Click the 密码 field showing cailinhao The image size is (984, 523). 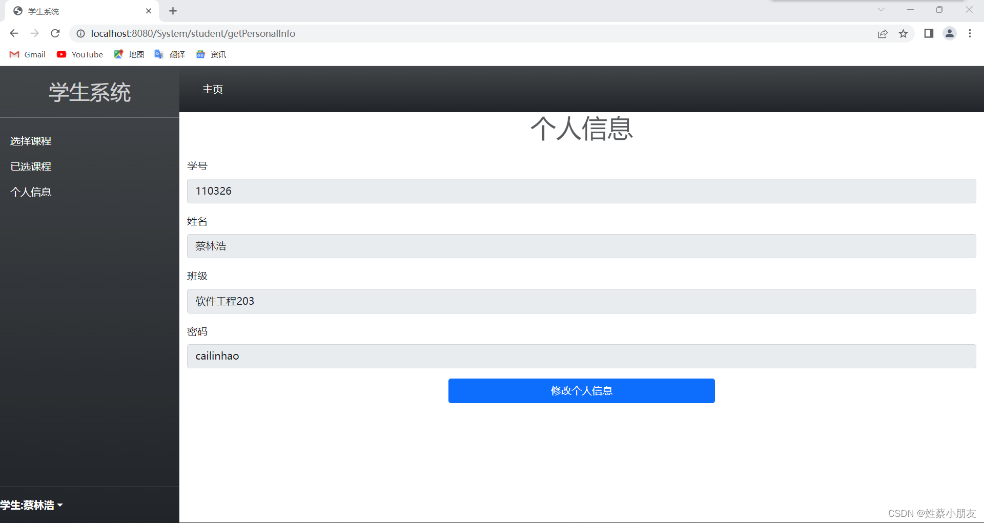coord(581,356)
